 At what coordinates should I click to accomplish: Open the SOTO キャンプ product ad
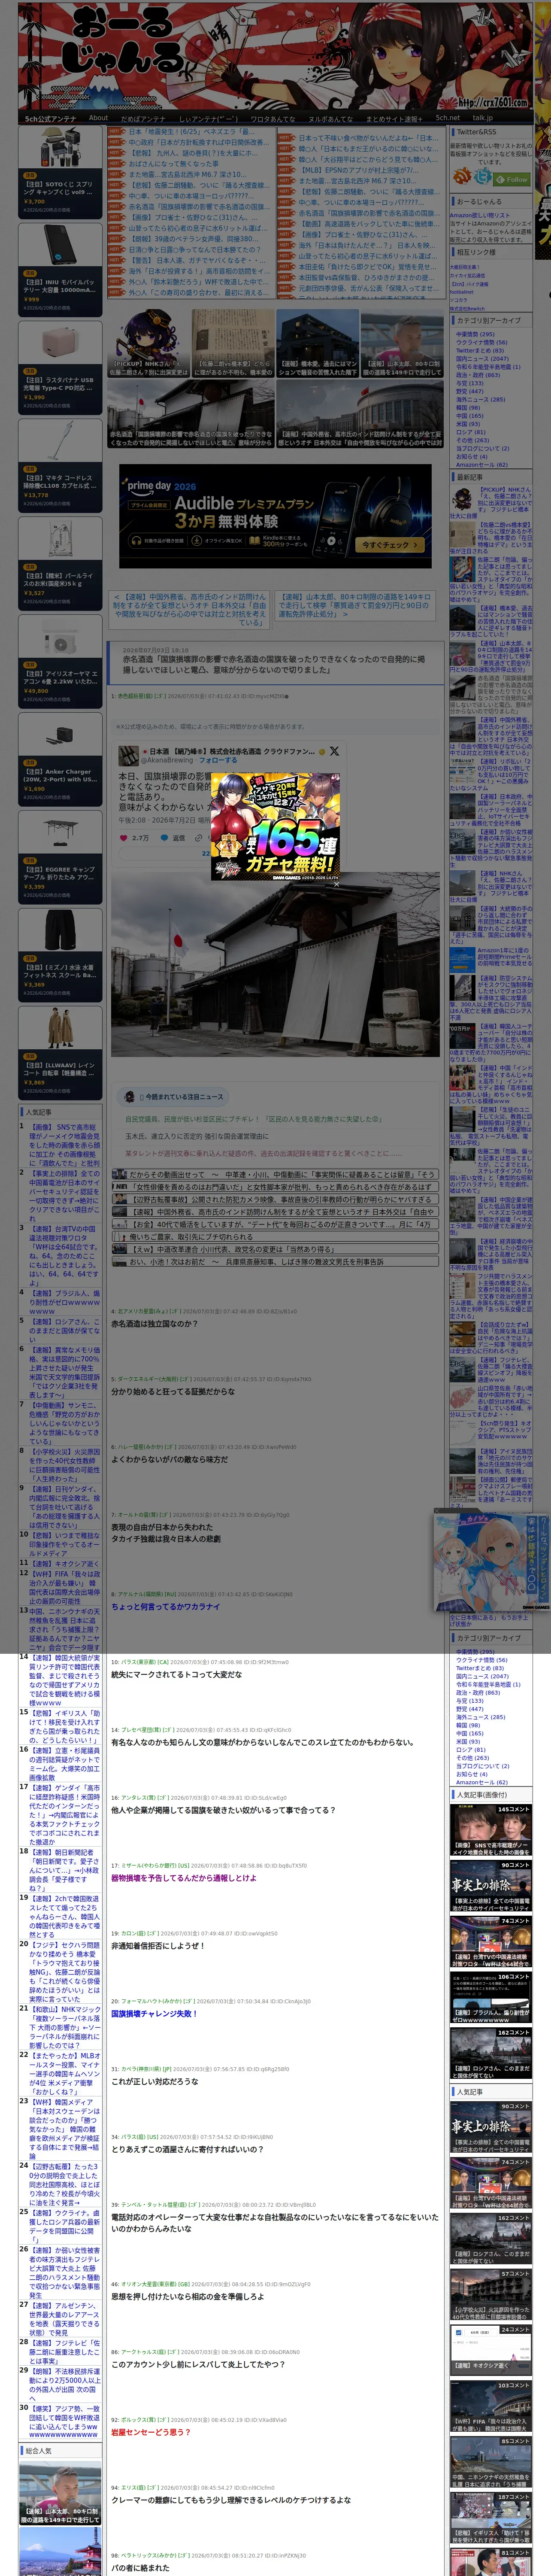tap(60, 173)
